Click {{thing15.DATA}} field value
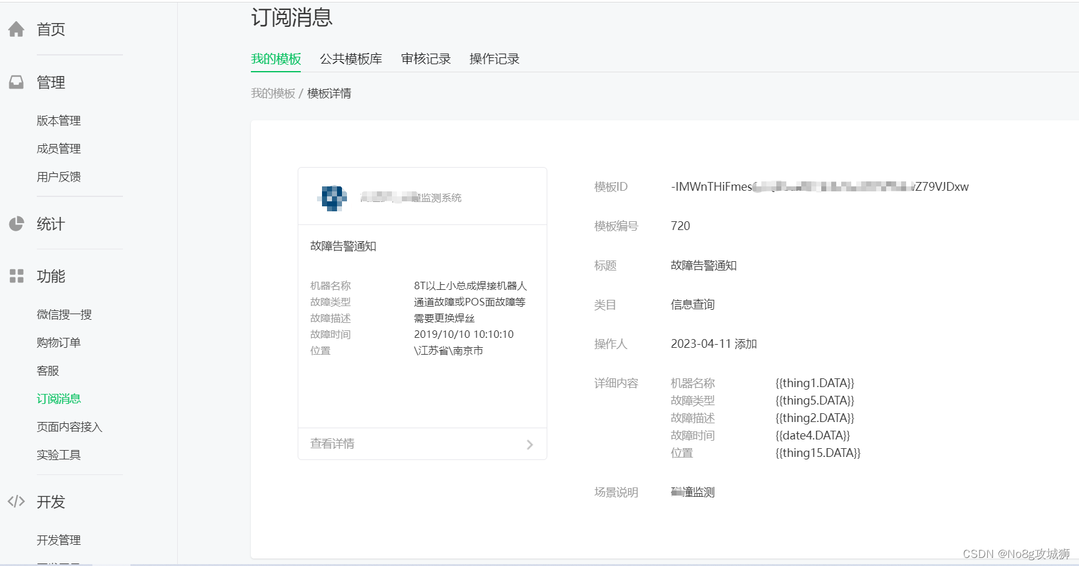Screen dimensions: 1079x566 818,453
